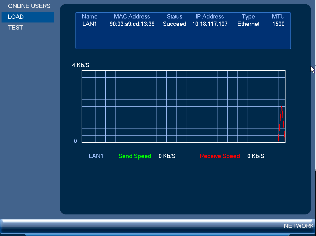316x236 pixels.
Task: Click the MTU value 1500
Action: click(278, 24)
